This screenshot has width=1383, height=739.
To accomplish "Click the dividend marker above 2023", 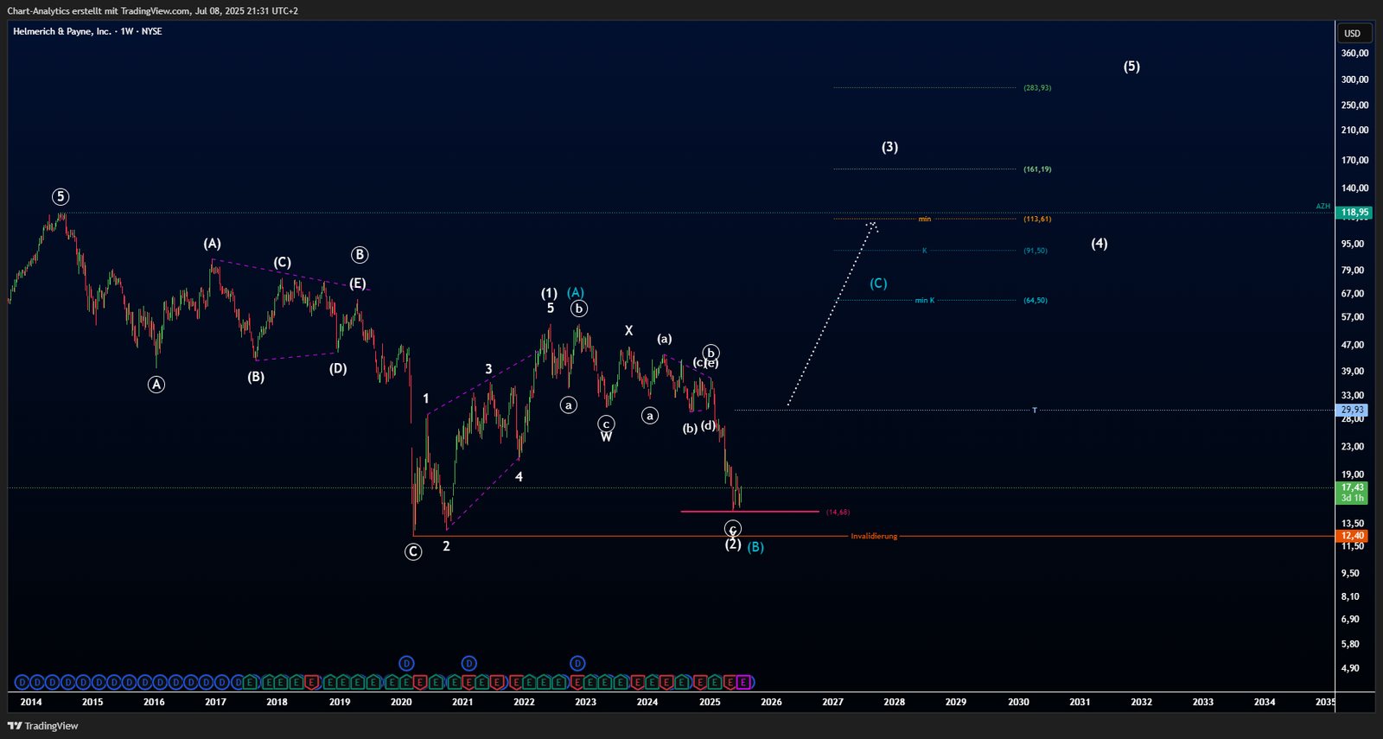I will pyautogui.click(x=577, y=664).
